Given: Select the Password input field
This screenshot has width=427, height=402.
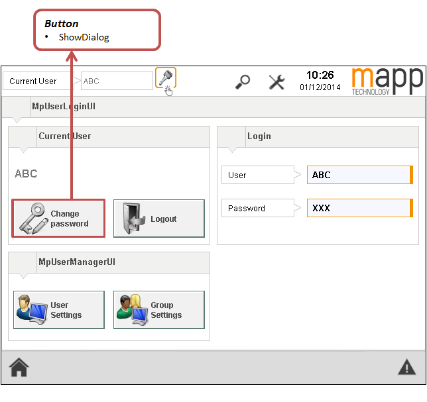Looking at the screenshot, I should pyautogui.click(x=360, y=208).
